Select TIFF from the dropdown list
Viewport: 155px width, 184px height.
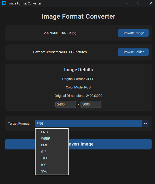click(52, 158)
